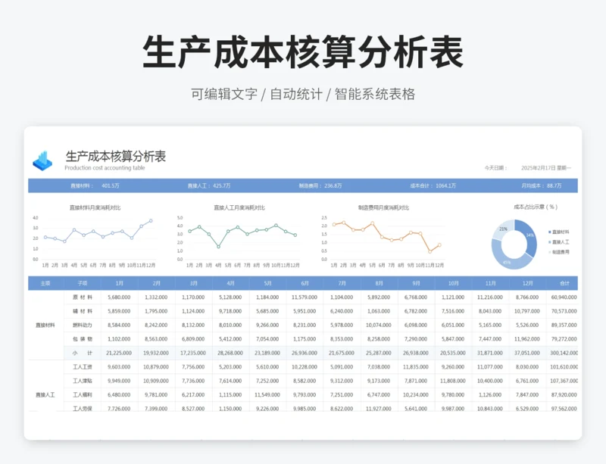
Task: Click subtotal cell 21,225.000 under 1月
Action: [x=119, y=353]
